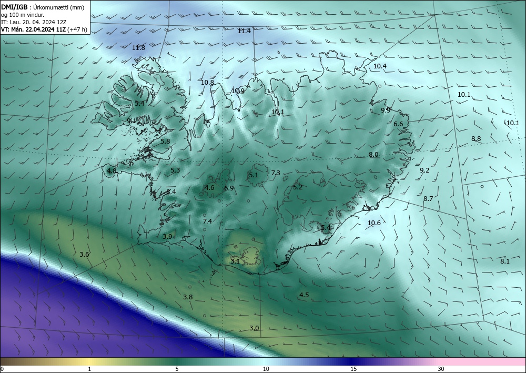This screenshot has width=526, height=373.
Task: Click the 11.8 value on the map
Action: pos(138,48)
